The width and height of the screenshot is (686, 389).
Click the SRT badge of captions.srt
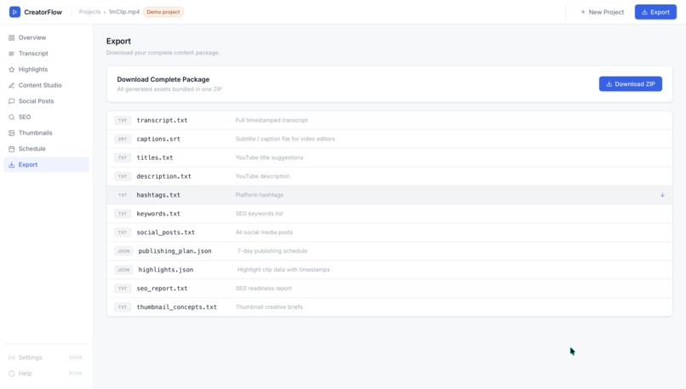coord(123,139)
